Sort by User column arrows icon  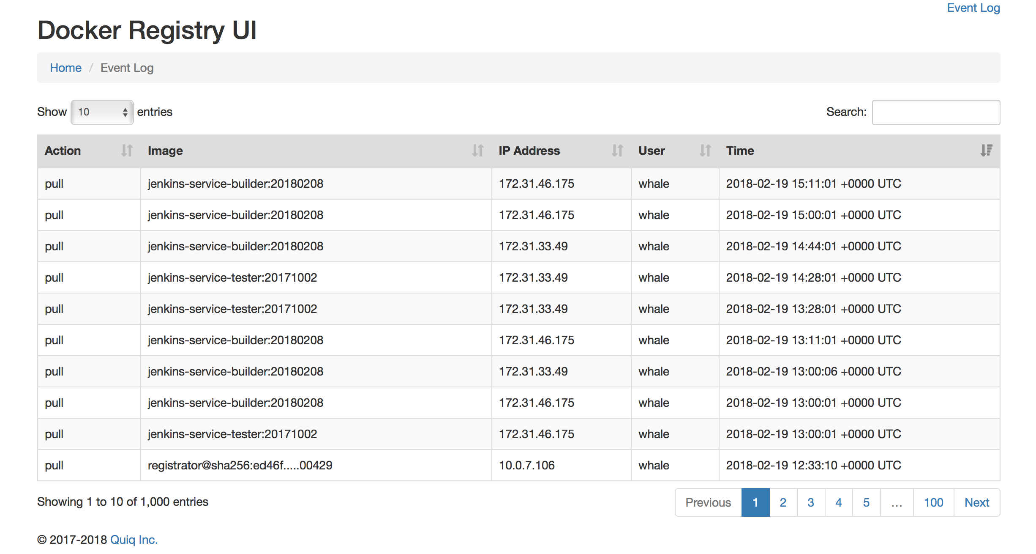[x=705, y=151]
